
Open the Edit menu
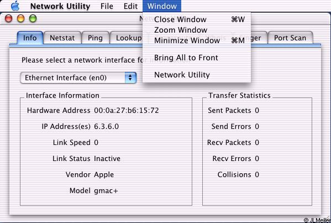[130, 6]
